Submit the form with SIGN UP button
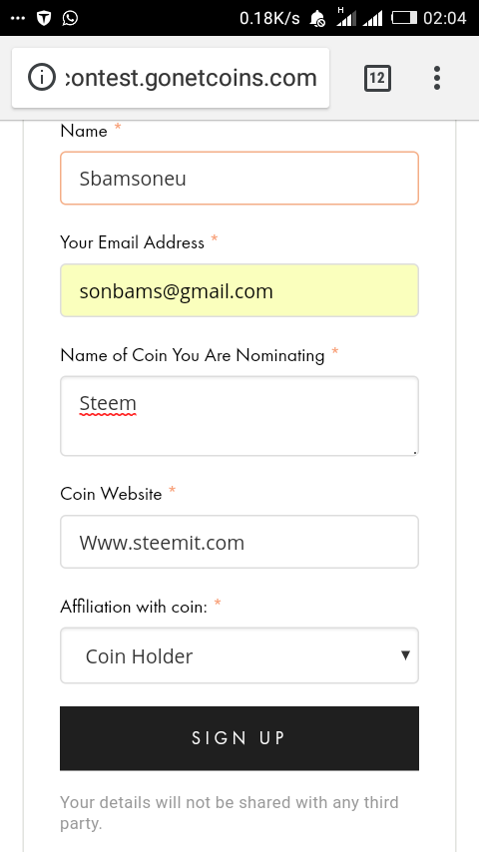 tap(239, 738)
